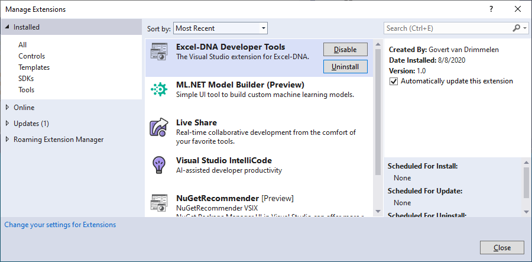Disable the Excel-DNA Developer Tools extension

pos(345,50)
